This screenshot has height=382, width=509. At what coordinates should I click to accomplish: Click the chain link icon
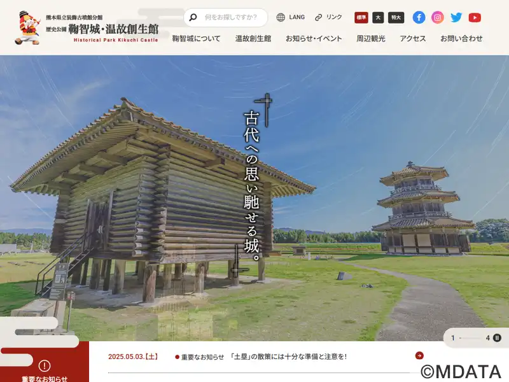pos(319,18)
